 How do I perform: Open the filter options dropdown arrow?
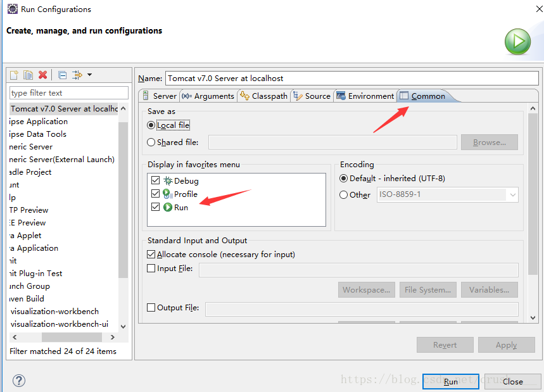(89, 75)
